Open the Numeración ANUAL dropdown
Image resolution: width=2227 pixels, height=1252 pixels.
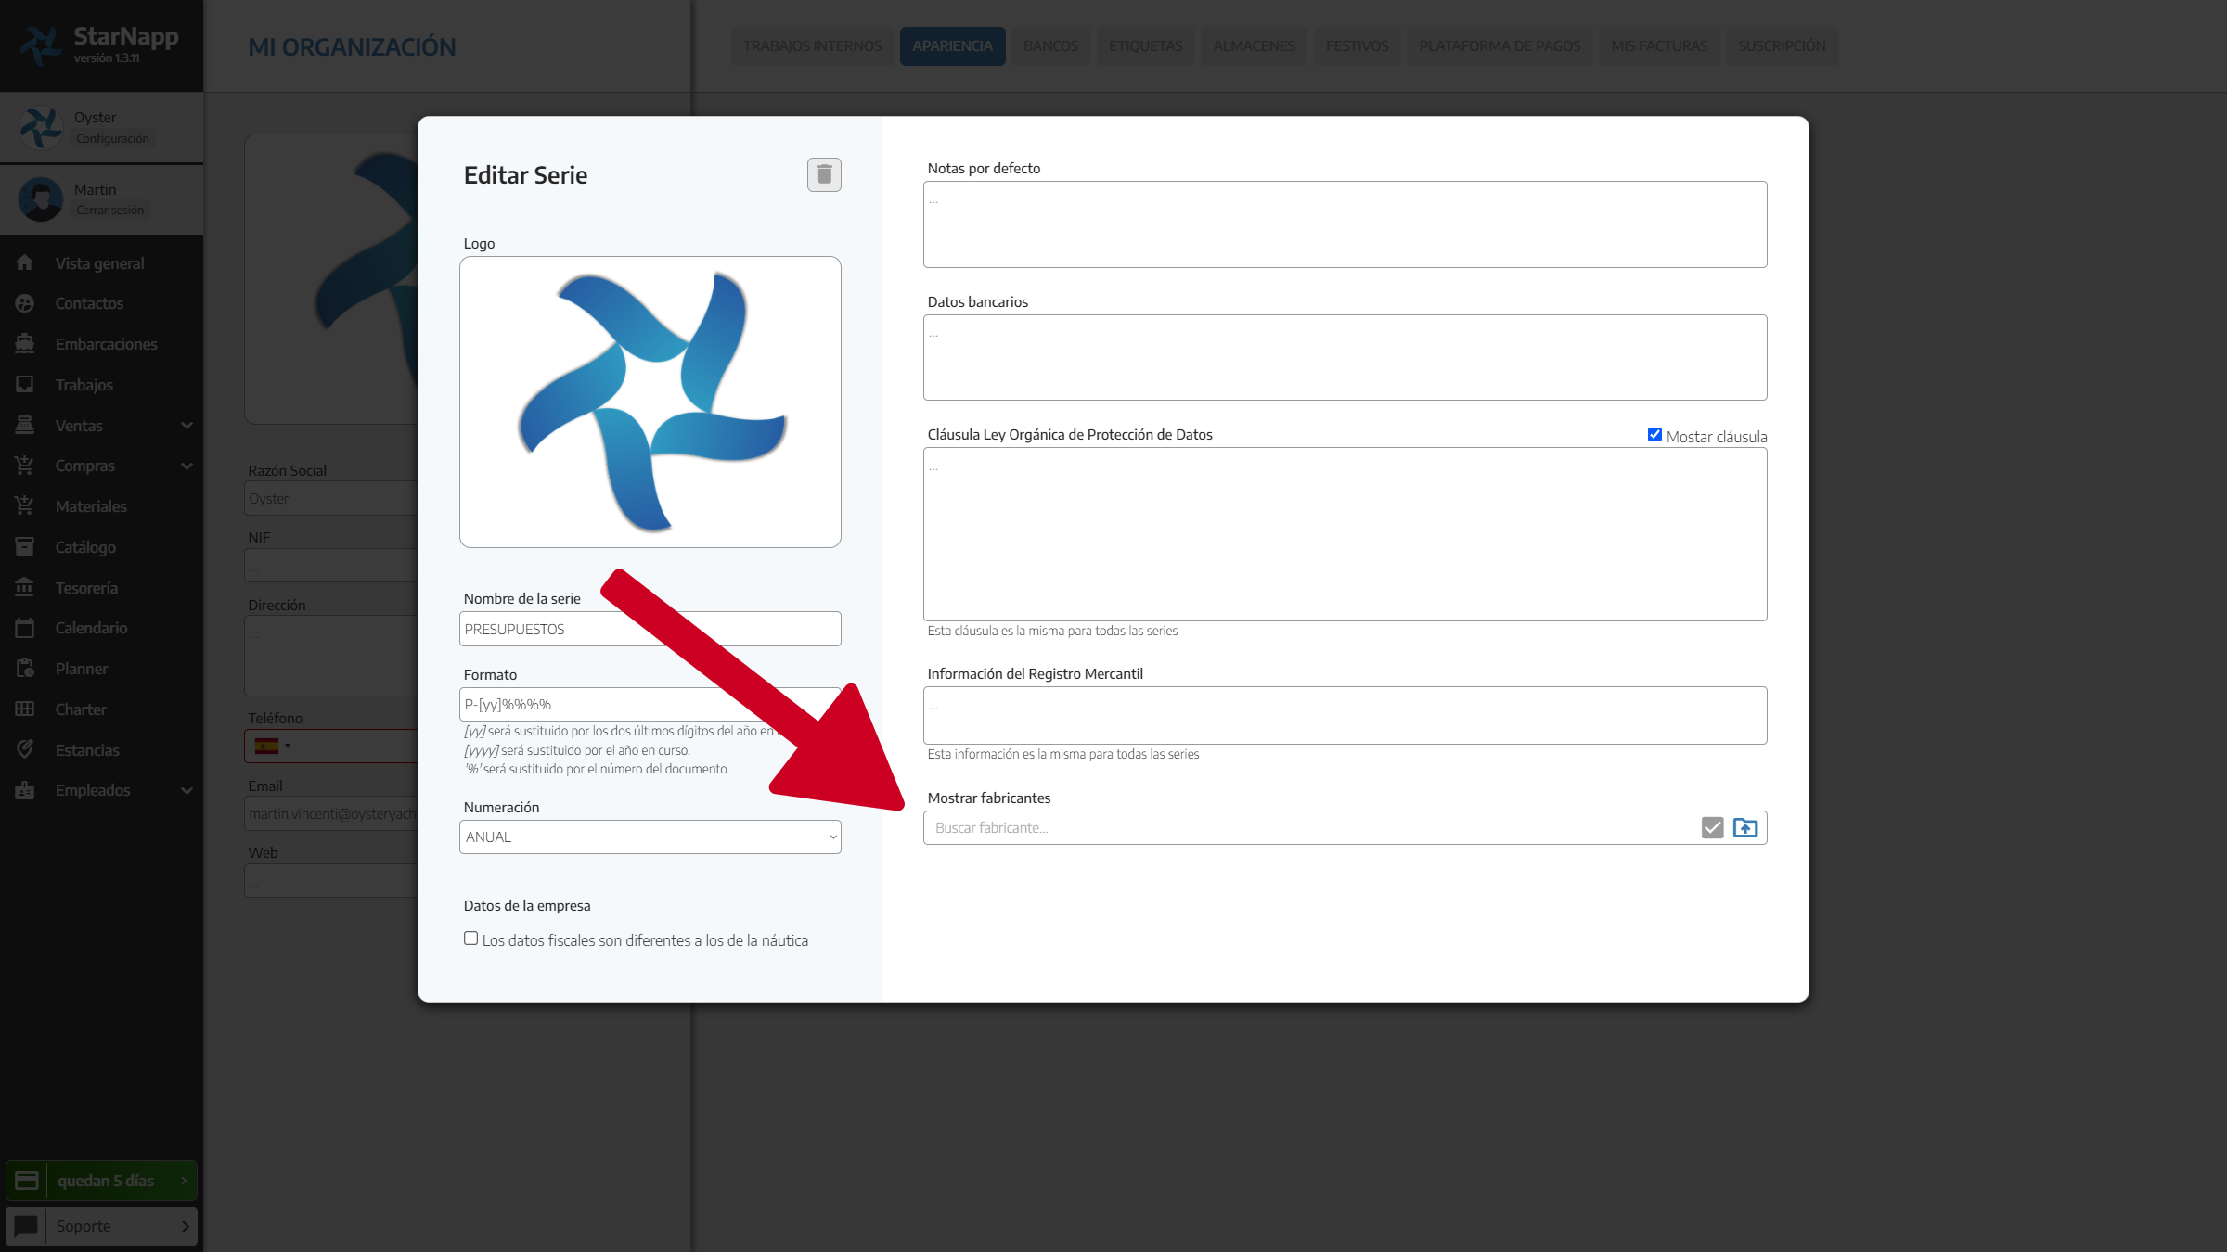[x=650, y=837]
